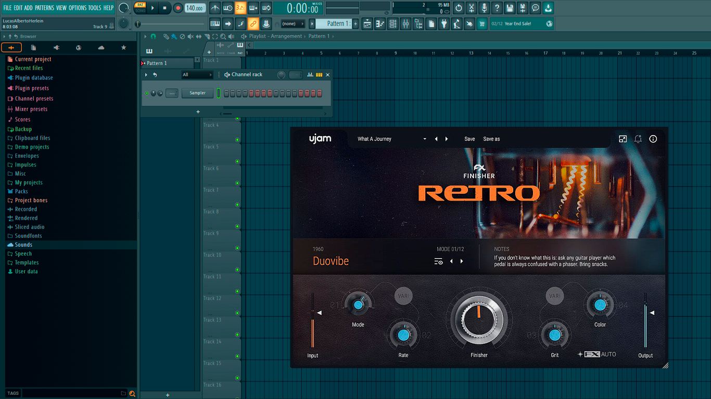Select the playlist magnet snap icon
This screenshot has width=711, height=399.
pos(153,36)
